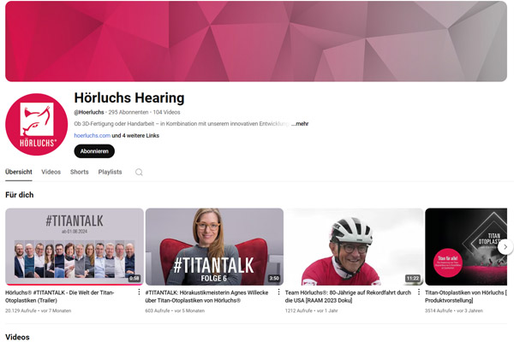514x342 pixels.
Task: Click the 11:22 duration badge
Action: 413,279
